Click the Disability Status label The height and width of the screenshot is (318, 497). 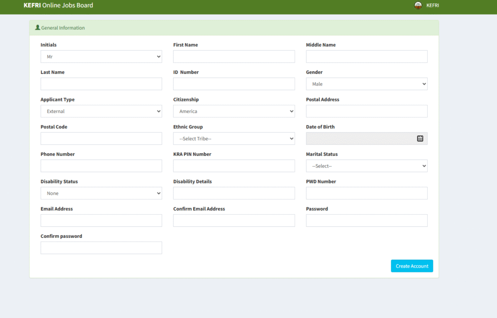(59, 182)
